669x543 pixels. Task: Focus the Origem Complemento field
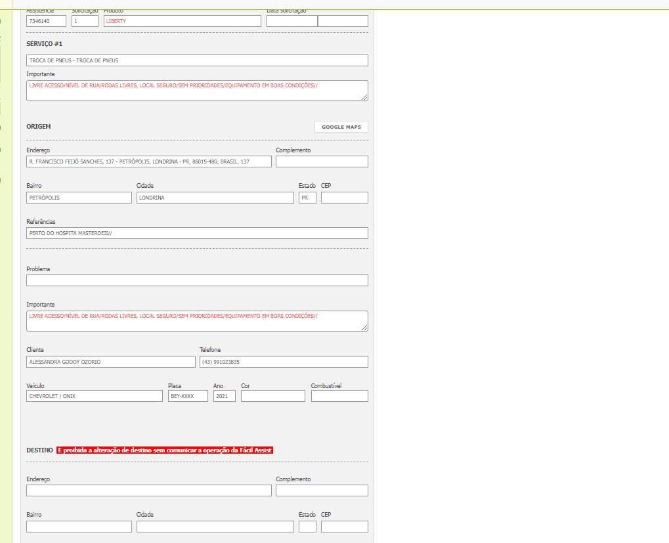tap(322, 162)
